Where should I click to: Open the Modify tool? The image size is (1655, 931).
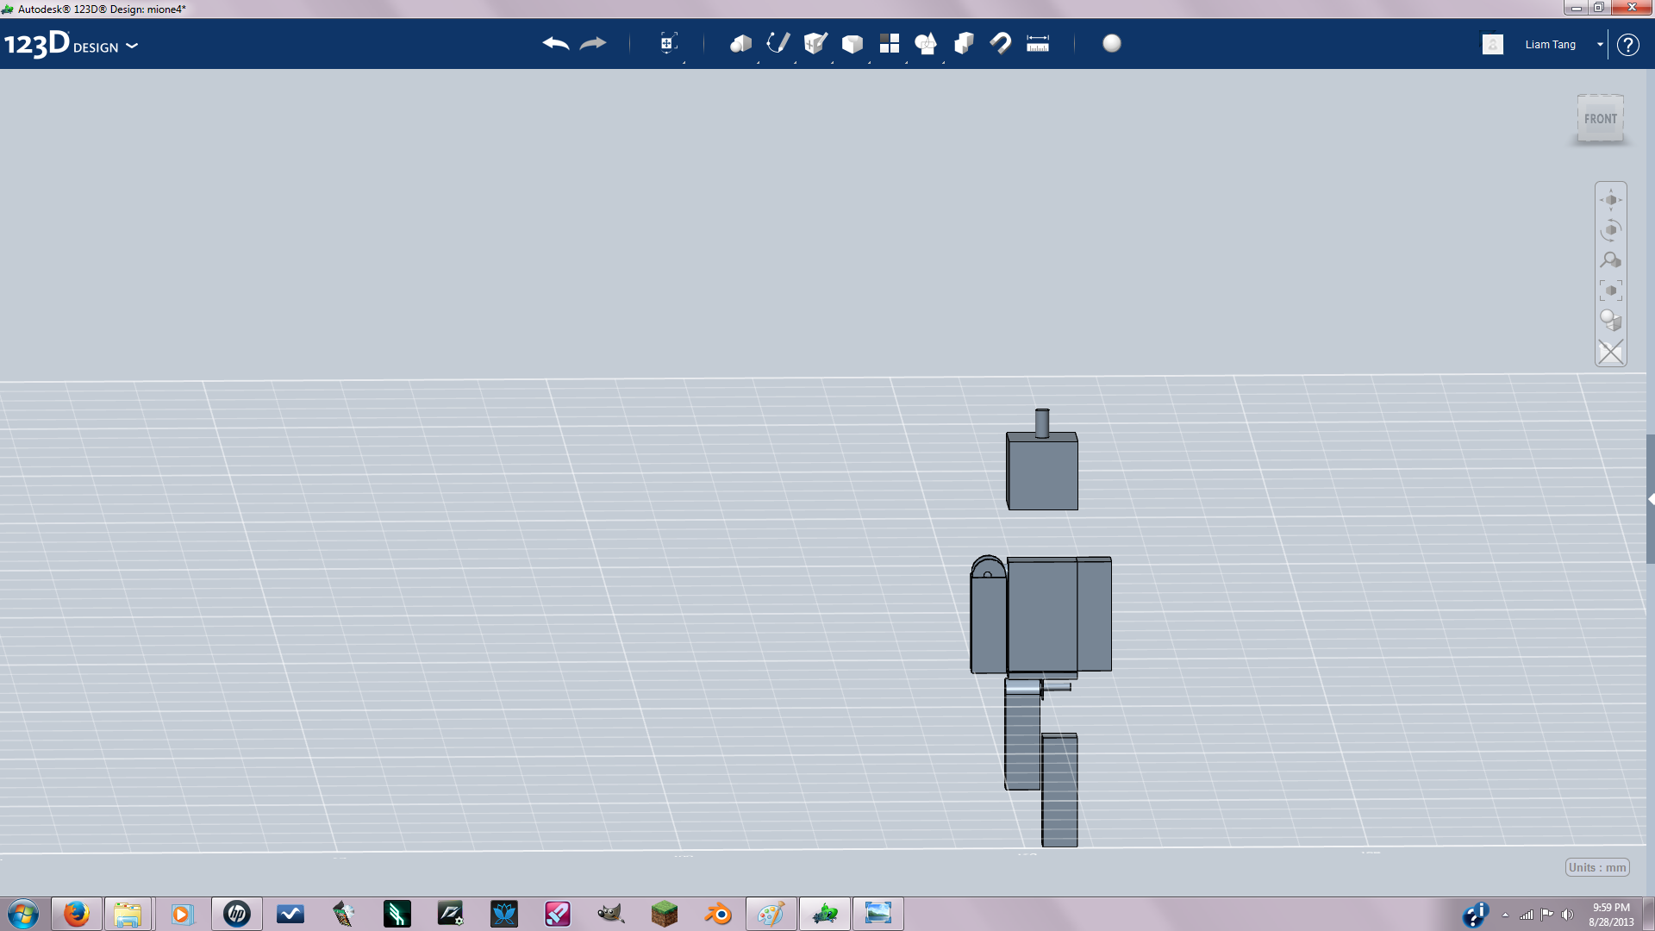pos(852,44)
